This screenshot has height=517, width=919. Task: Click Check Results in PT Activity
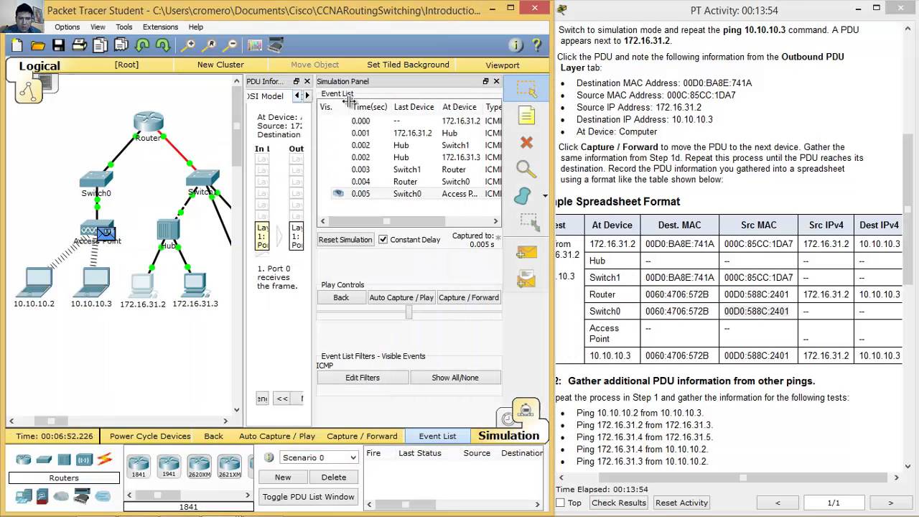coord(619,503)
